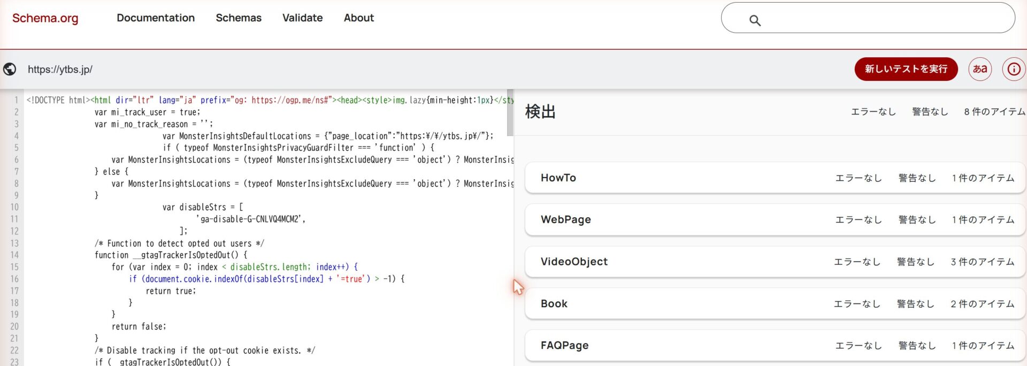Click code line 'var mi_track_user = true;'
Viewport: 1027px width, 366px height.
[148, 112]
